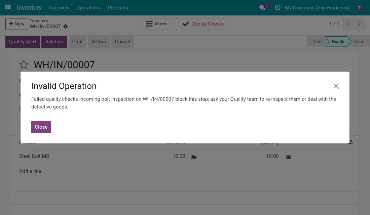Image resolution: width=370 pixels, height=215 pixels.
Task: Open user avatar T menu
Action: point(359,8)
